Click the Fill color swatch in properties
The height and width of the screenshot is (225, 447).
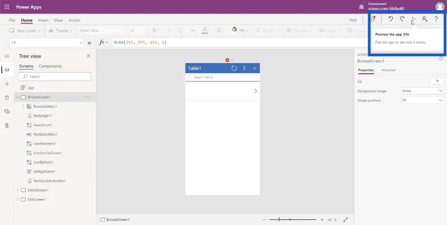tap(437, 82)
